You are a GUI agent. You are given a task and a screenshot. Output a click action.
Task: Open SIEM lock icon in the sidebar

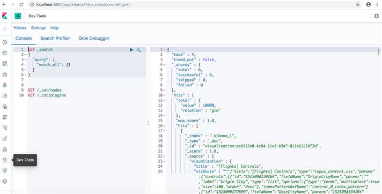[5, 149]
